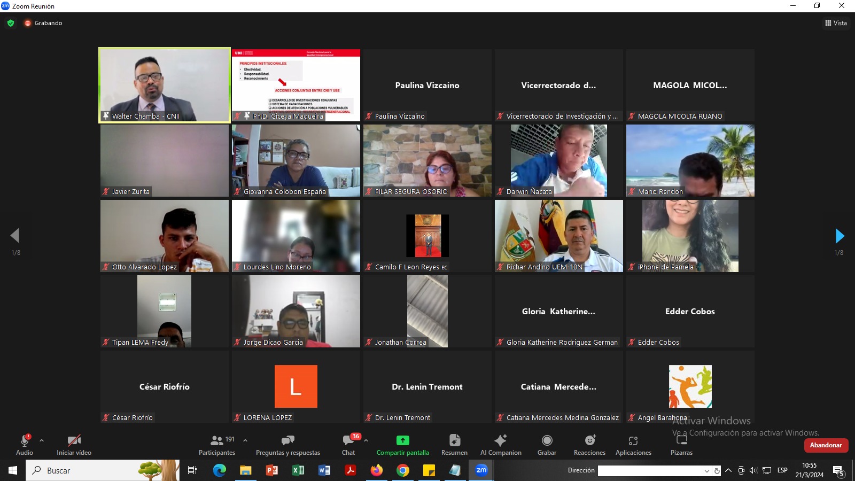Open Aplicaciones in the Zoom toolbar
Screen dimensions: 855x481
click(x=633, y=444)
